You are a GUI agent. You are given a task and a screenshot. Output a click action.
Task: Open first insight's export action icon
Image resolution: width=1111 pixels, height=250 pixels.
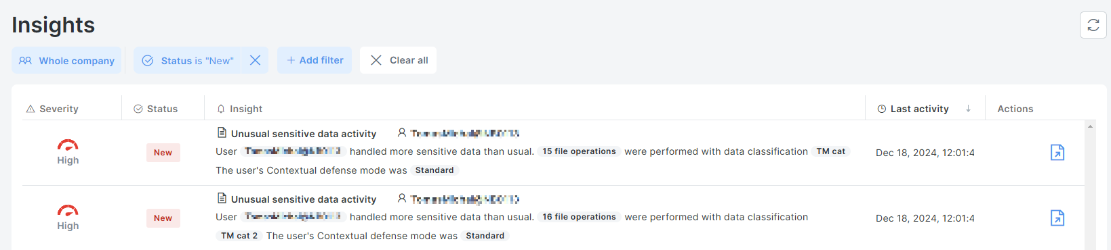pos(1057,153)
